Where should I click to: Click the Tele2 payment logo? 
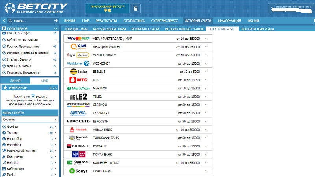click(x=78, y=96)
